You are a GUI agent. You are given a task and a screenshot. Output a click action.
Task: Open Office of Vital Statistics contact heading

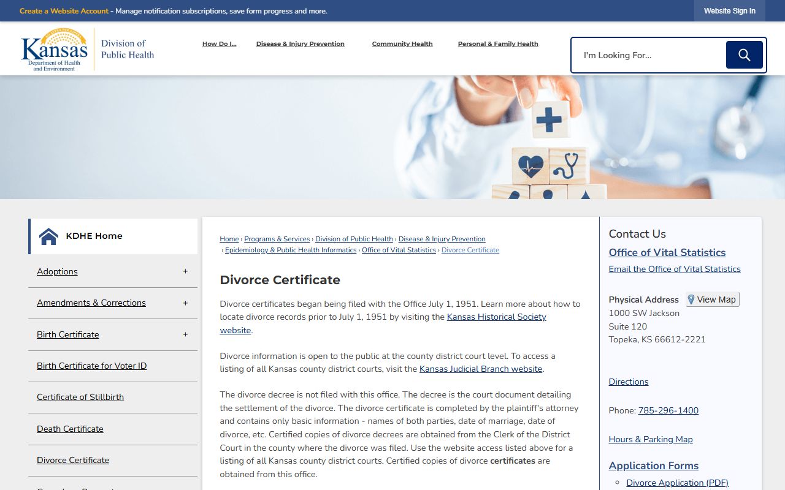[667, 252]
